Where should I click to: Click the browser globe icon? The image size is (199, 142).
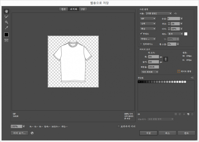coord(32,133)
